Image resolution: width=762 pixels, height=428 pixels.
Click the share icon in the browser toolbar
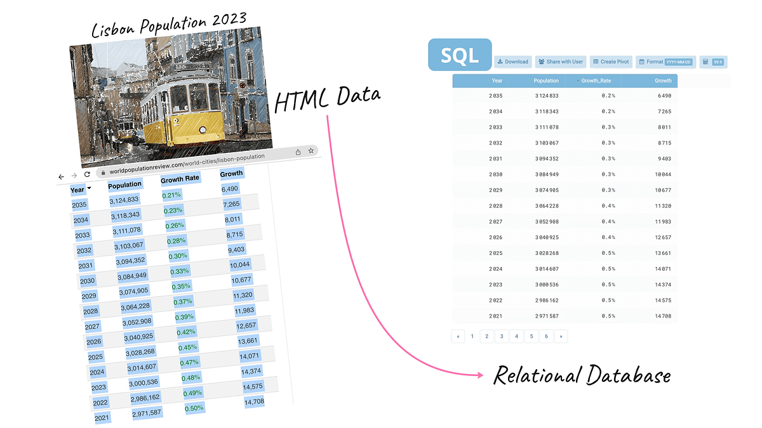pos(298,152)
